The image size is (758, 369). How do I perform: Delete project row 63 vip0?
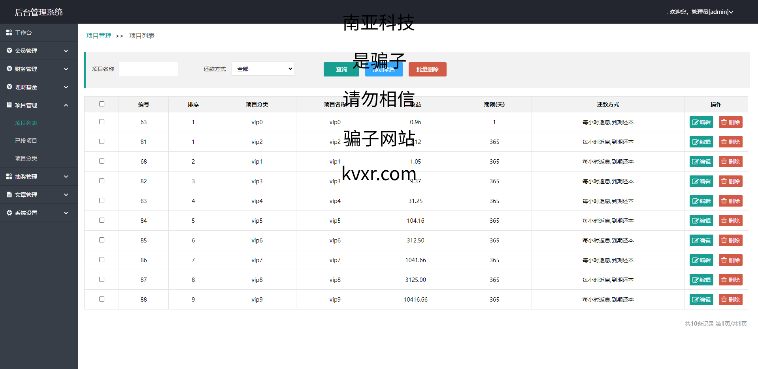coord(730,122)
